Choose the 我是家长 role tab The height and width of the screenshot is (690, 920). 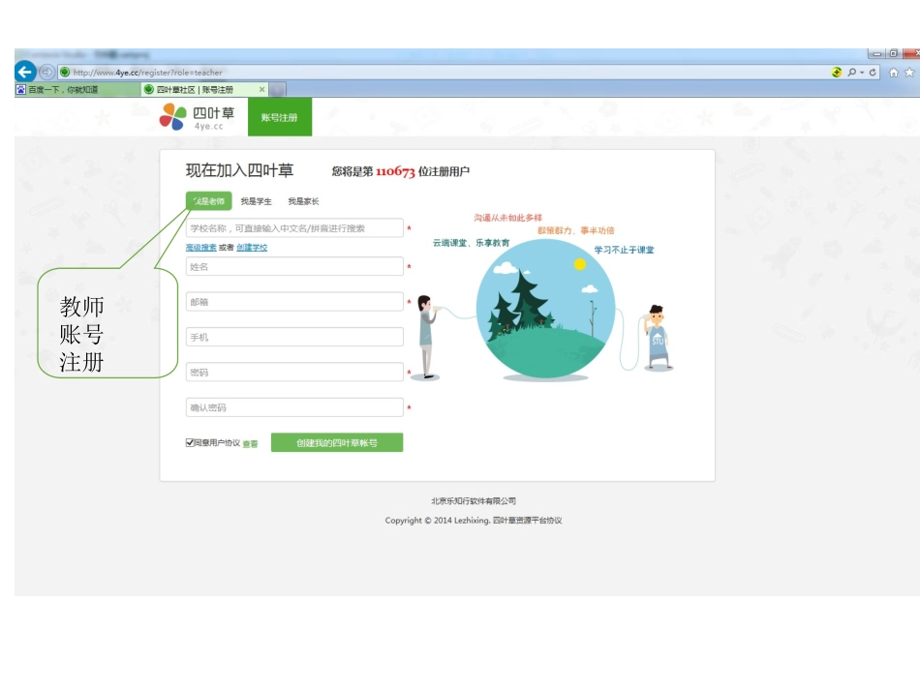click(x=303, y=201)
